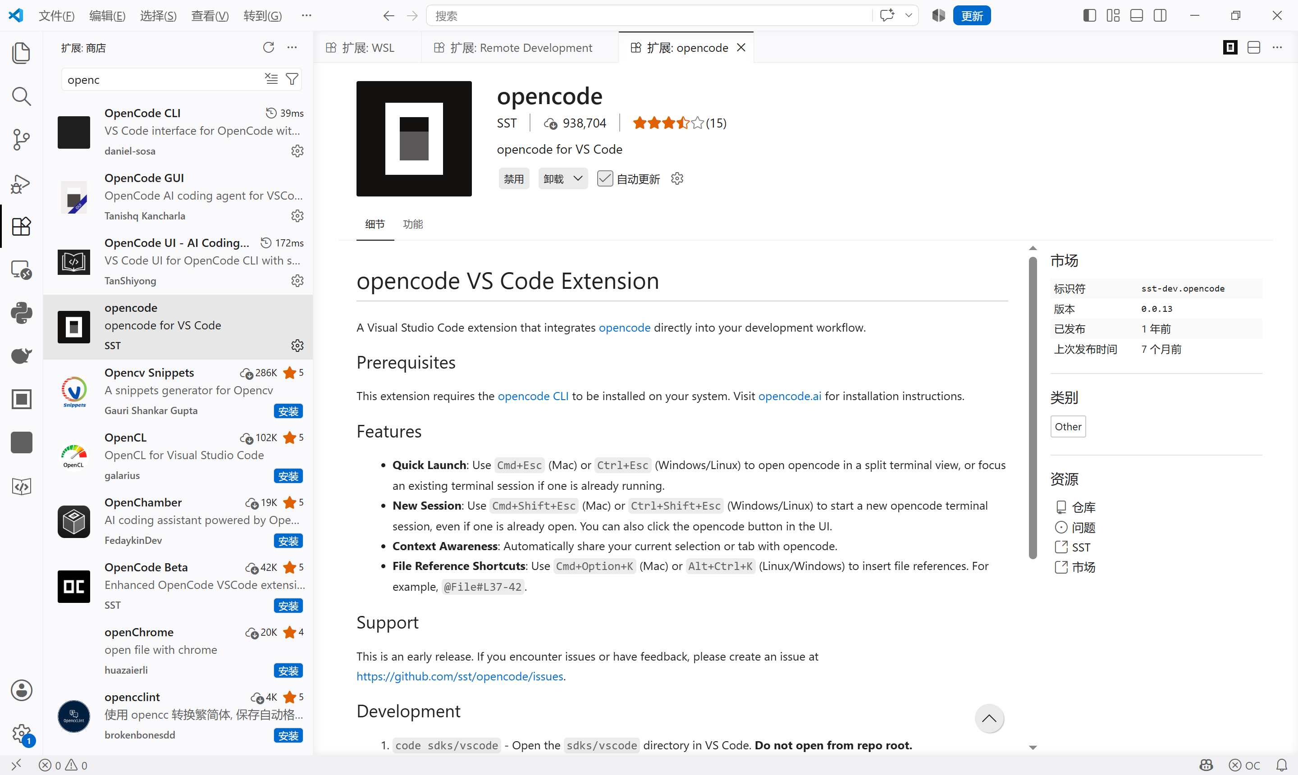1298x775 pixels.
Task: Open manage gear for OpenCode CLI
Action: pos(297,151)
